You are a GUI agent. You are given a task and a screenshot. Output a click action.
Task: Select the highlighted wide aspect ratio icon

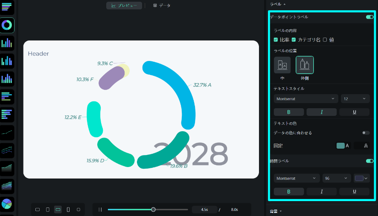pyautogui.click(x=58, y=210)
